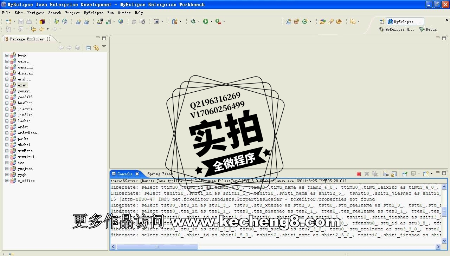The height and width of the screenshot is (256, 450).
Task: Click the New Java Package icon
Action: point(296,21)
